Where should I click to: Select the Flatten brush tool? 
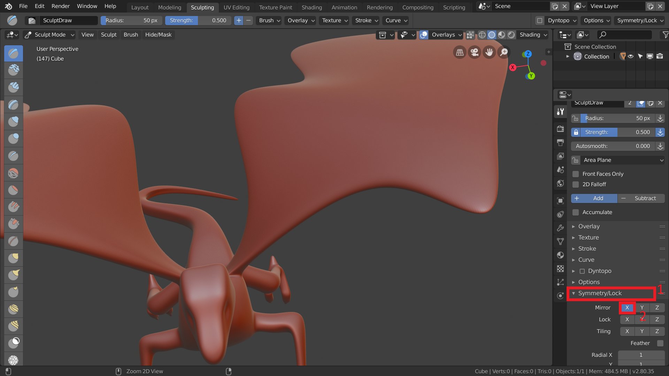click(x=14, y=190)
